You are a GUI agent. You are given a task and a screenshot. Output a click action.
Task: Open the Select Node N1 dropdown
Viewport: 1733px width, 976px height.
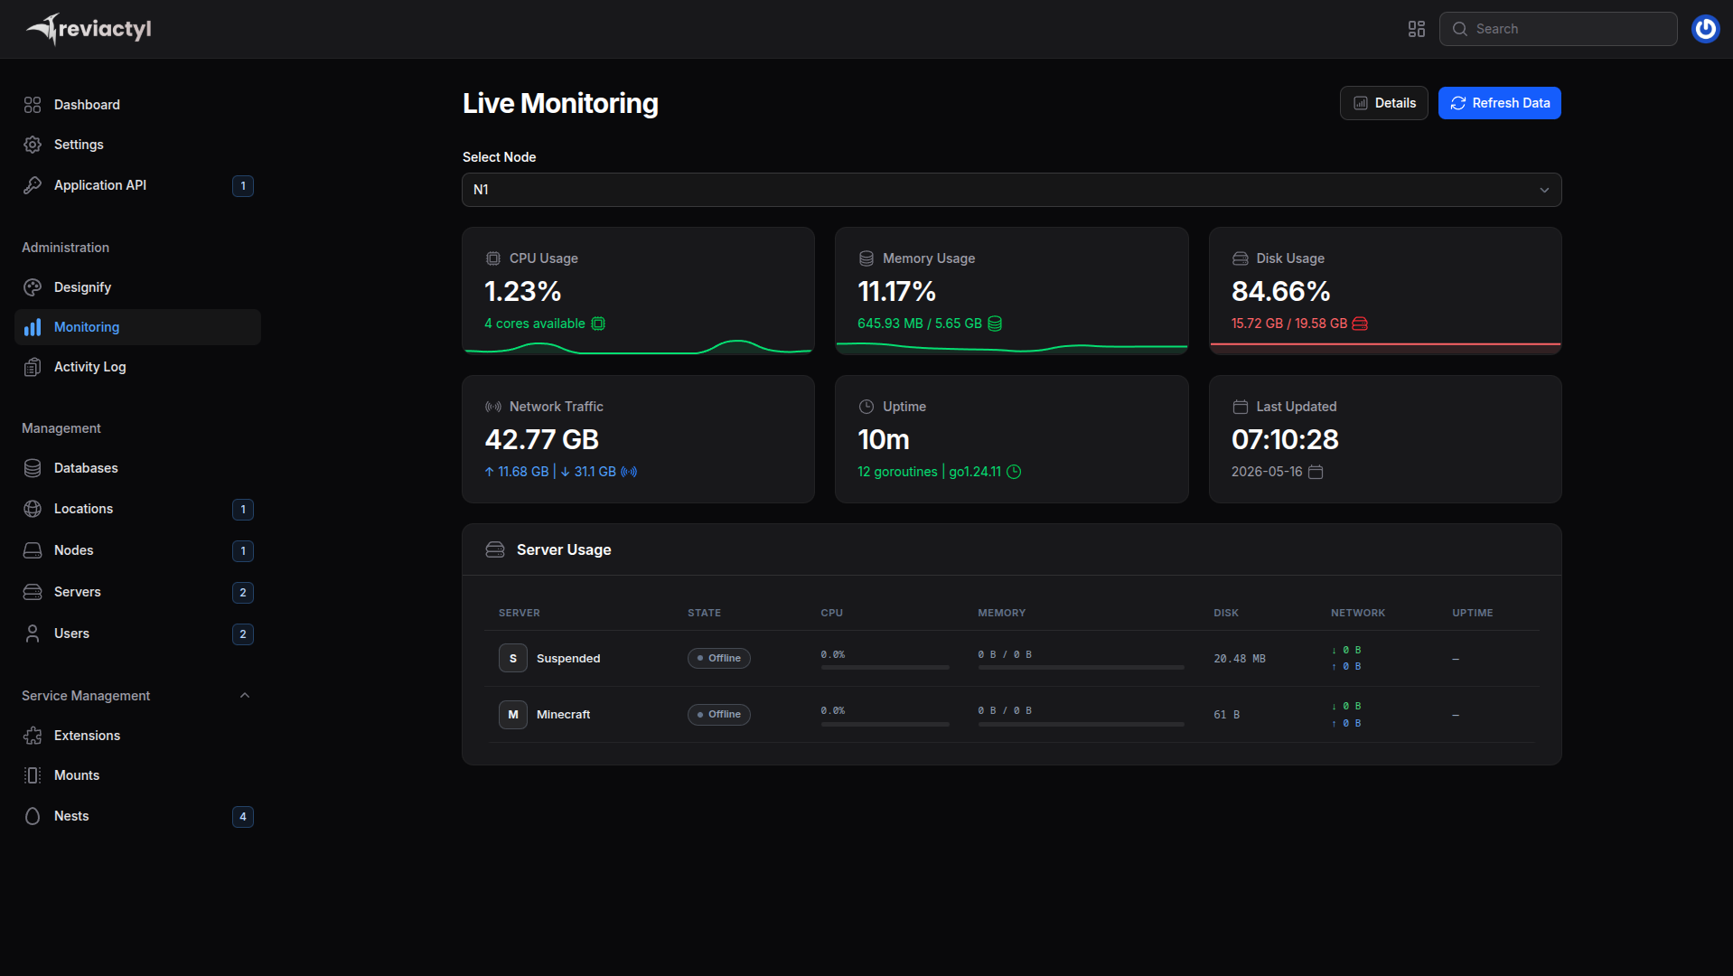[x=1011, y=190]
